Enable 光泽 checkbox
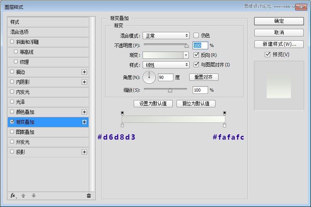Viewport: 311px width, 207px height. (x=12, y=102)
